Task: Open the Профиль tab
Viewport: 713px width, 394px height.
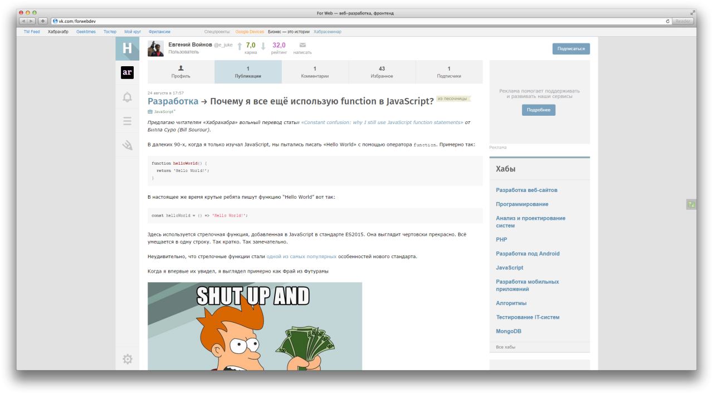Action: pyautogui.click(x=181, y=72)
